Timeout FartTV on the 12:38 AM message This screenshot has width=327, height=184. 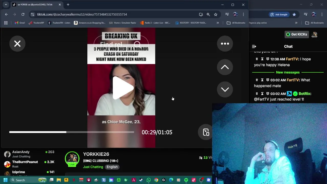click(262, 59)
